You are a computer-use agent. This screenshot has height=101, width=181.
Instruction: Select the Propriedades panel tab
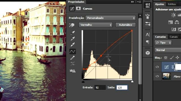tap(76, 2)
